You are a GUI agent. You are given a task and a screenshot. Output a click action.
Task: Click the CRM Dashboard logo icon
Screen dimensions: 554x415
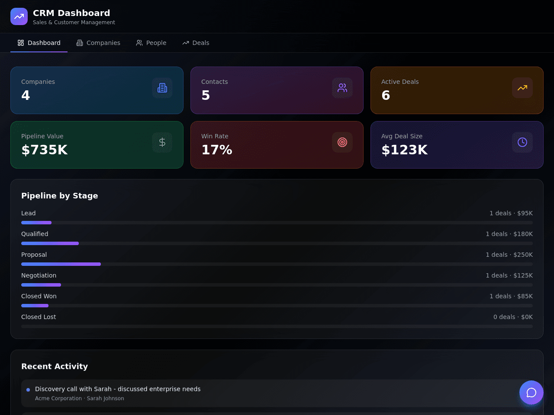click(19, 16)
